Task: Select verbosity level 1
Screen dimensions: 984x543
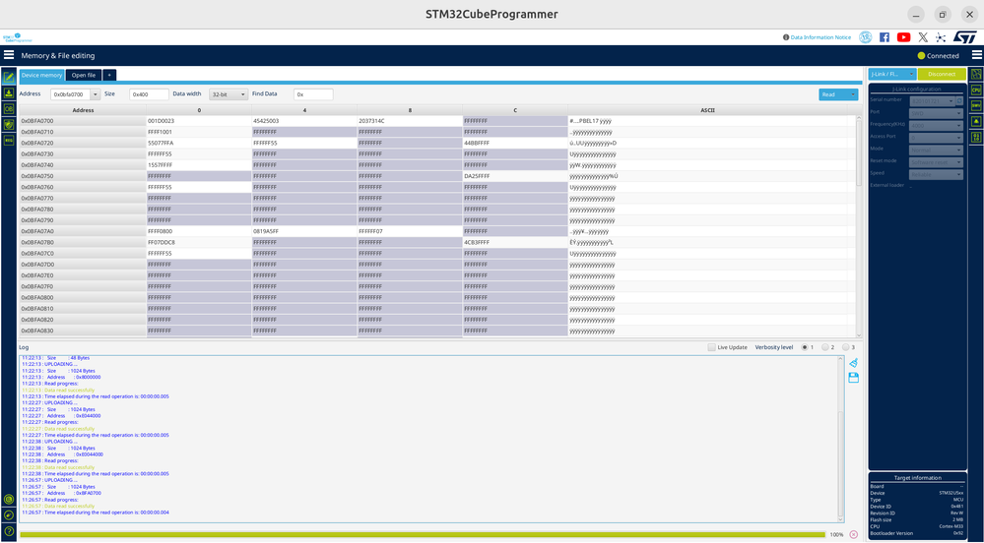Action: 805,347
